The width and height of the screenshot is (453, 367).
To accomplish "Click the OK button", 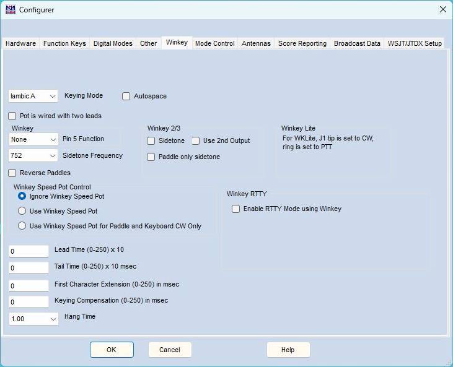I will click(112, 350).
